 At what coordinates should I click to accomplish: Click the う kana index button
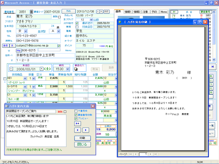point(211,85)
